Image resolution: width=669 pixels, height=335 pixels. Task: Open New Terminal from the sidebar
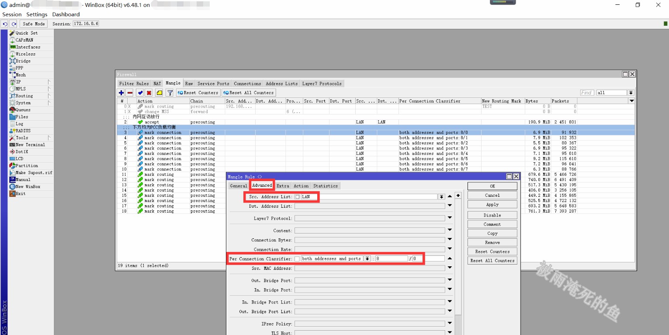click(x=30, y=145)
